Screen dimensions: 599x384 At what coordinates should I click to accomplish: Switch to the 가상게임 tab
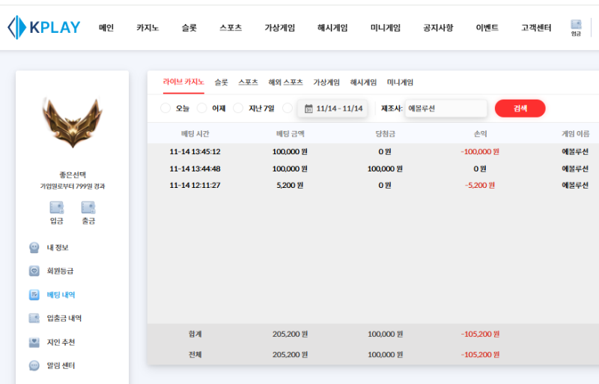326,82
